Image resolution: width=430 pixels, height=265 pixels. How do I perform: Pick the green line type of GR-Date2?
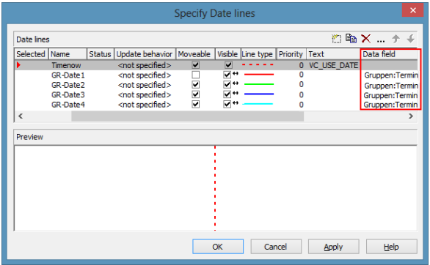point(258,84)
